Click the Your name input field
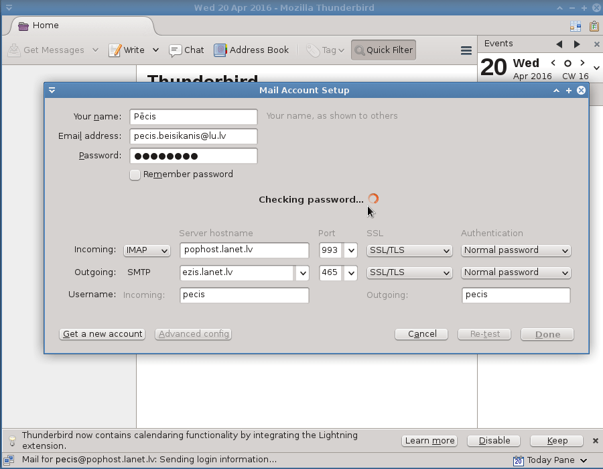The image size is (603, 469). tap(194, 117)
